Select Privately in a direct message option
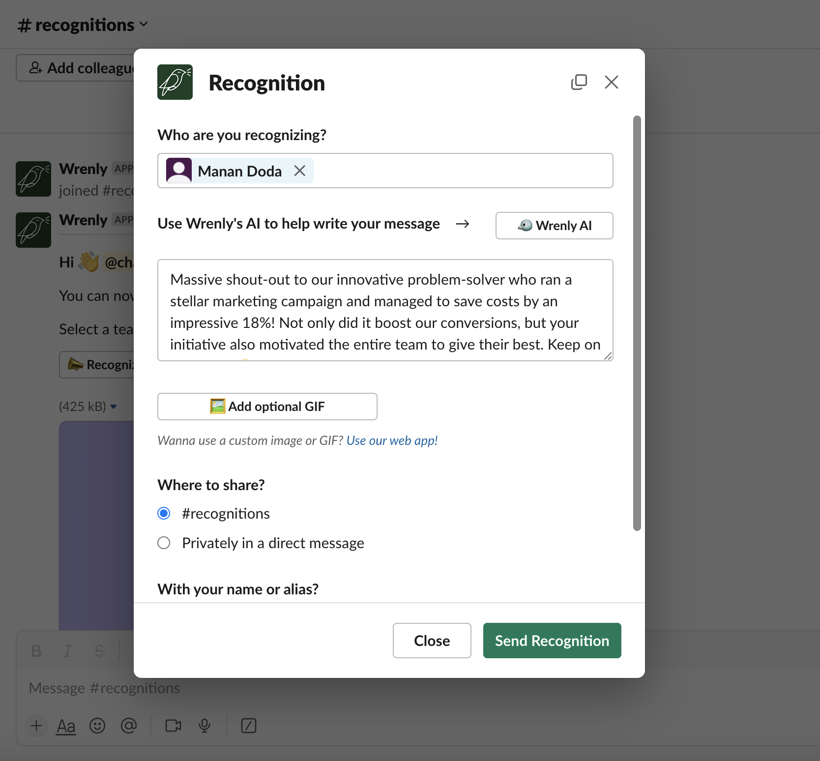Viewport: 820px width, 761px height. pyautogui.click(x=164, y=543)
